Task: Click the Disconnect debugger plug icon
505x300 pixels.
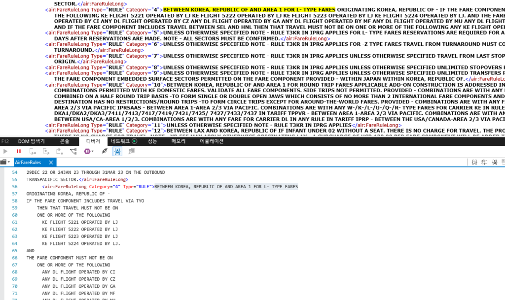Action: pos(104,151)
